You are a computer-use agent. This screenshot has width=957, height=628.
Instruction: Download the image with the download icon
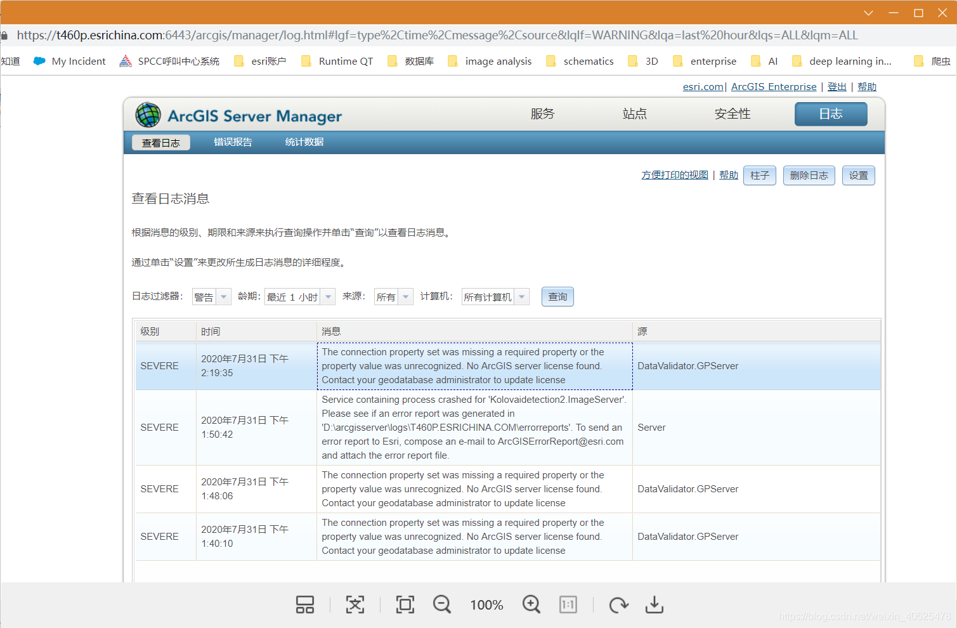coord(654,605)
